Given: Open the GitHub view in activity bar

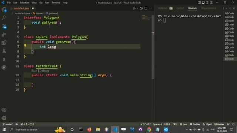Looking at the screenshot, I should [4, 67].
